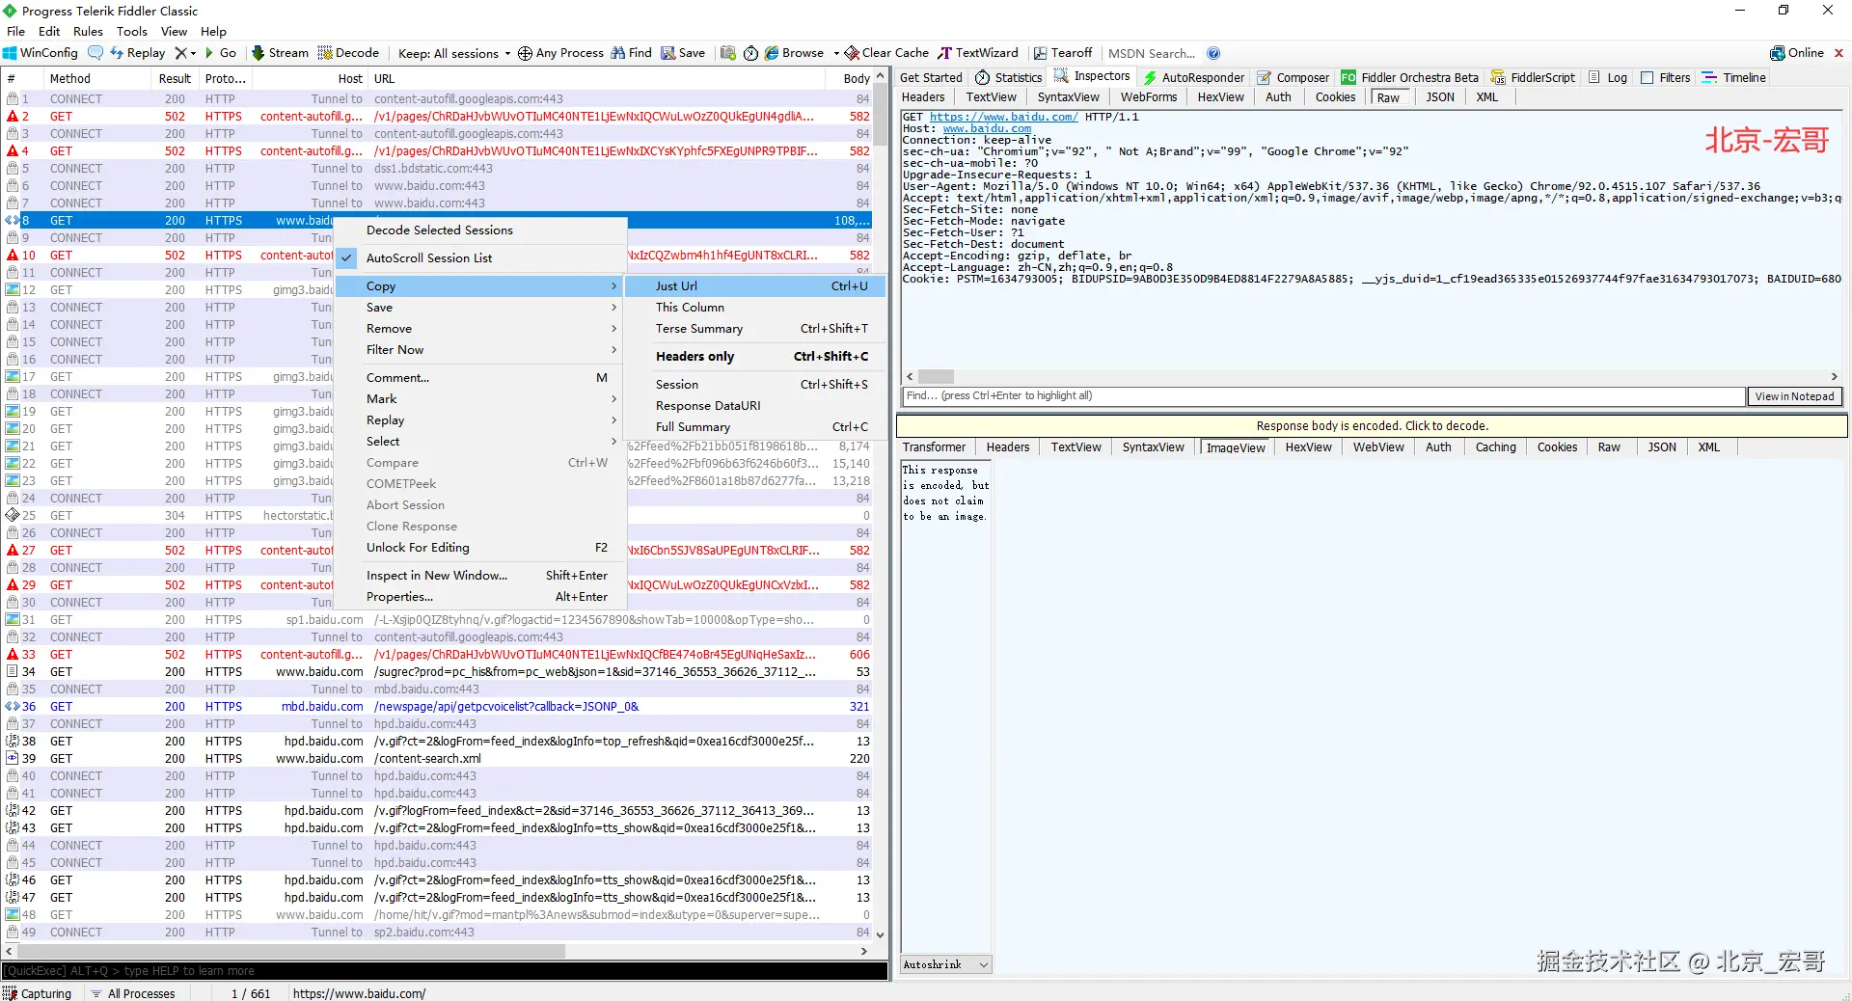Click the blue help question mark icon
The height and width of the screenshot is (1001, 1852).
[x=1213, y=53]
